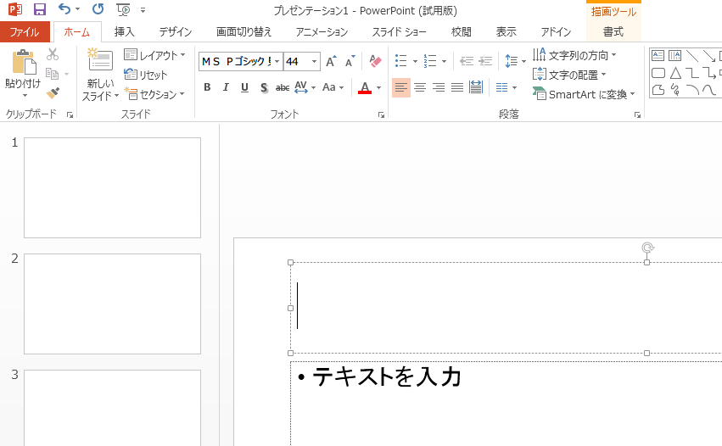Open the 画面切り替え tab
Screen dimensions: 722x446
(x=244, y=31)
